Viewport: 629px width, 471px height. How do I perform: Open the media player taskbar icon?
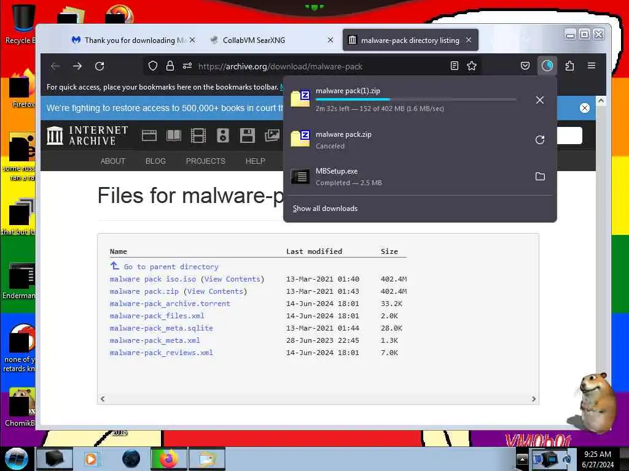(x=91, y=459)
